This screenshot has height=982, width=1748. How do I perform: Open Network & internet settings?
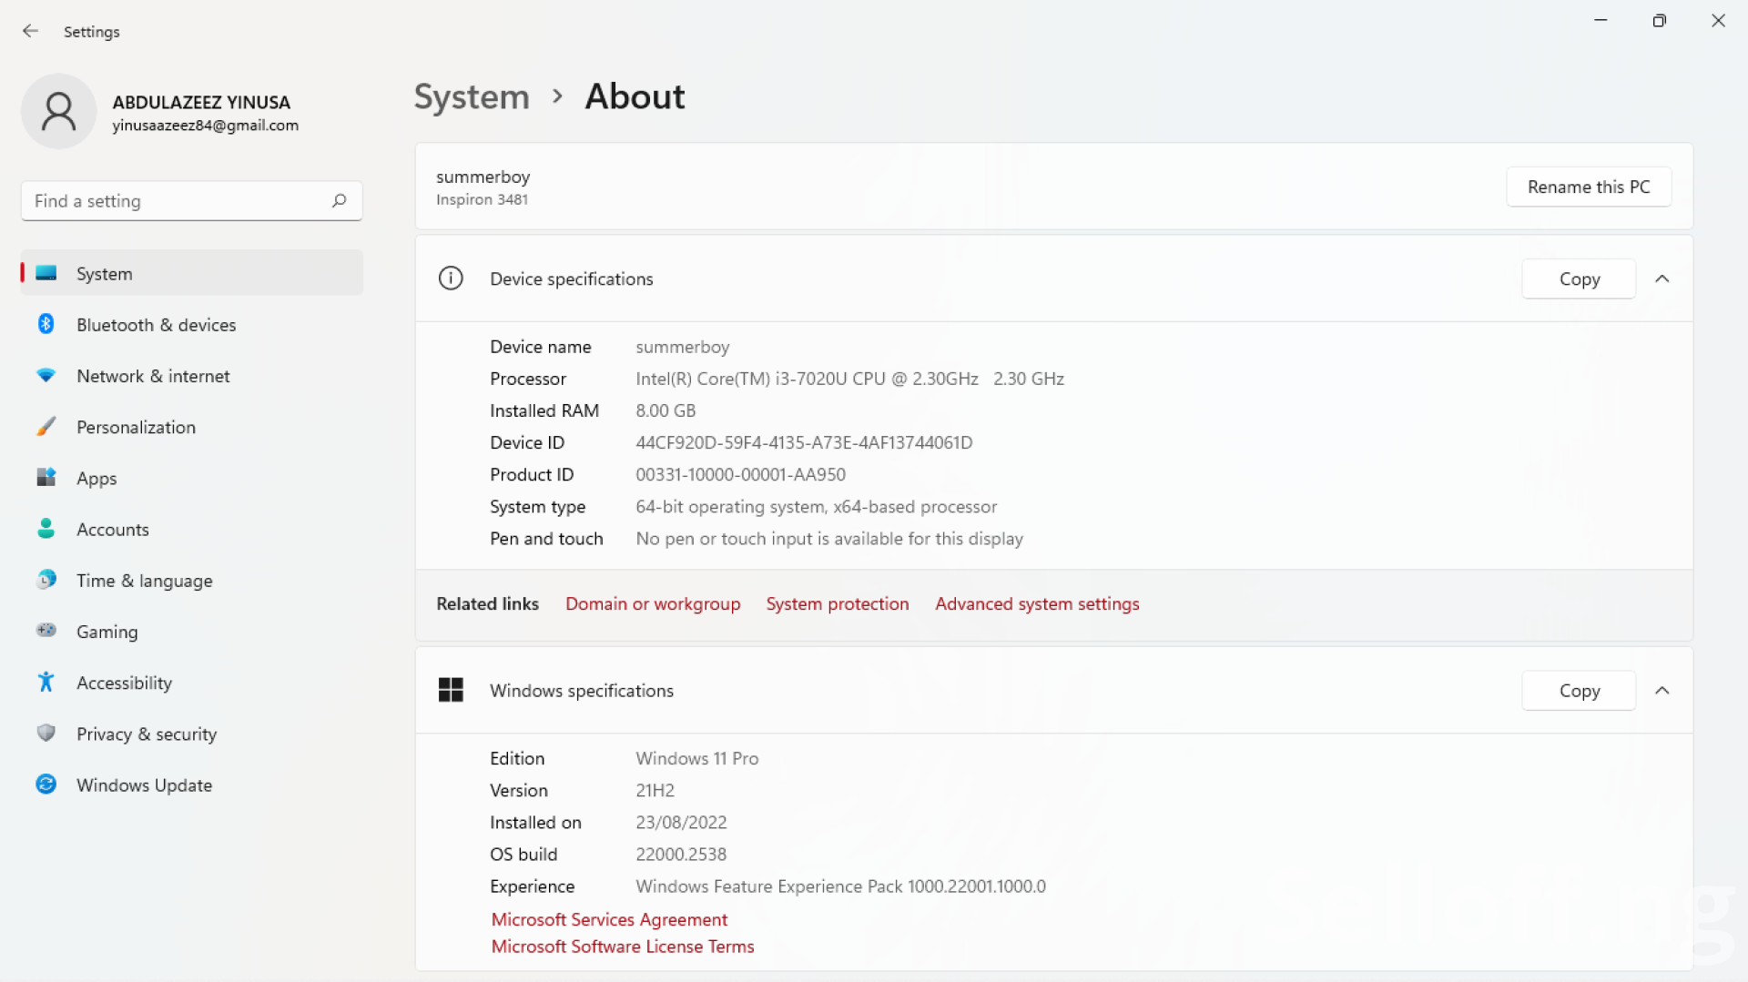click(x=191, y=376)
